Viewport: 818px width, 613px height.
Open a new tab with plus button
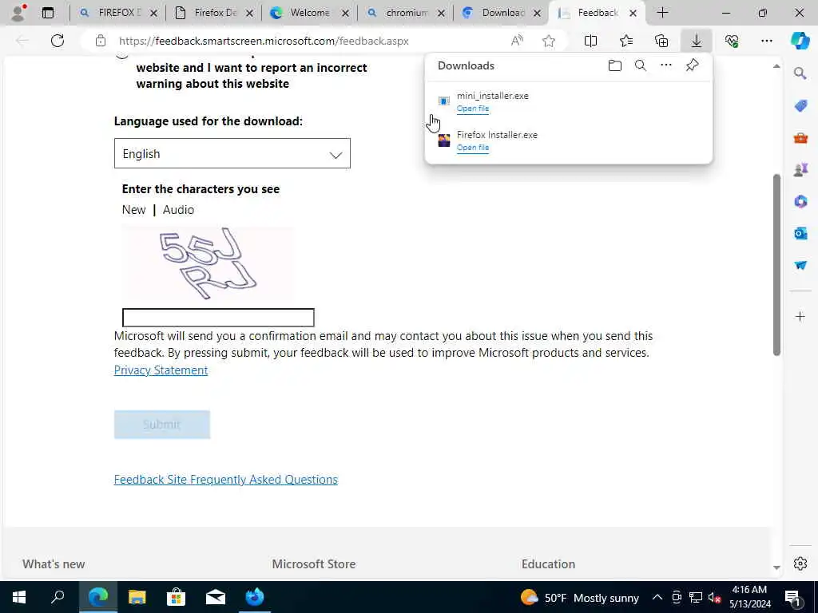coord(662,13)
